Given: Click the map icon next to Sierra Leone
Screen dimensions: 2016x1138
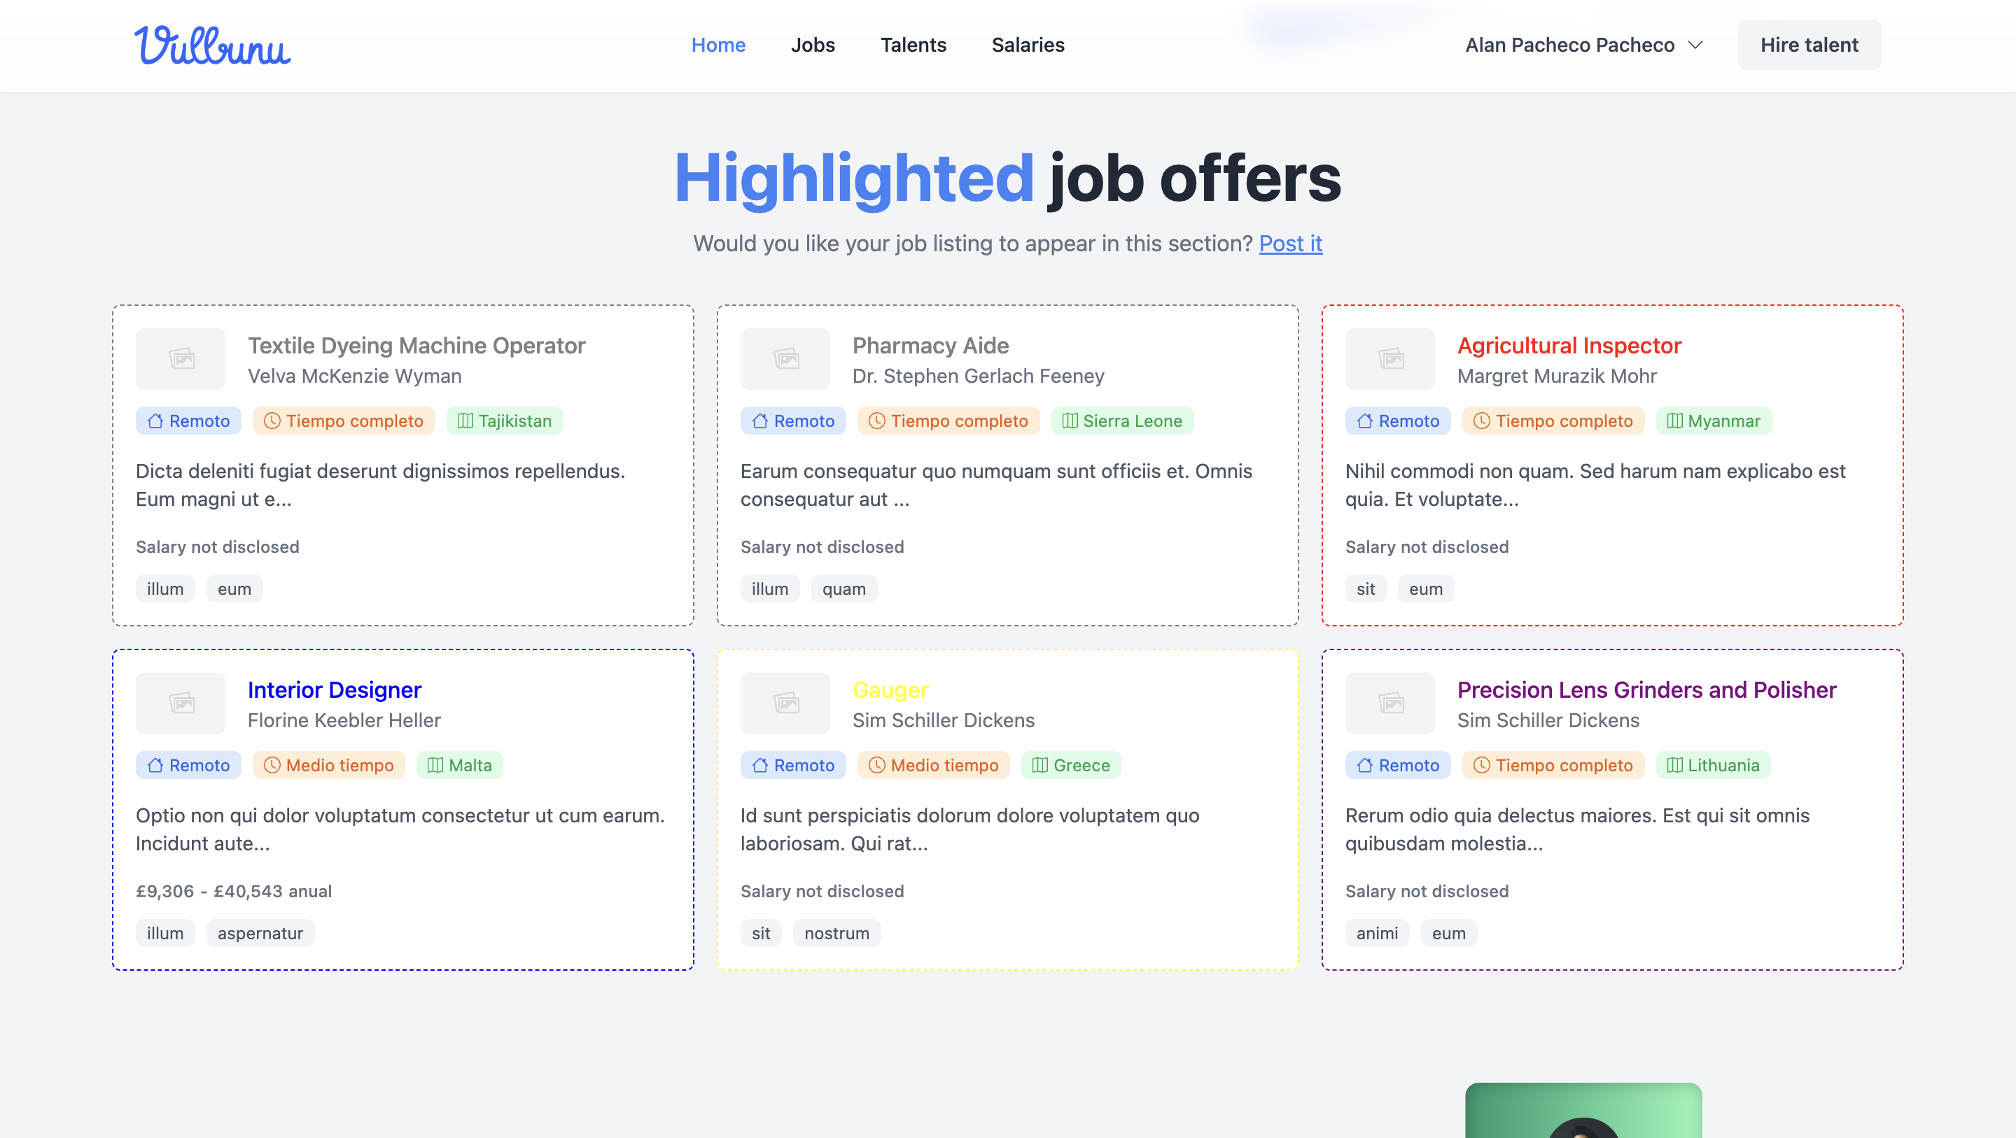Looking at the screenshot, I should pos(1070,421).
